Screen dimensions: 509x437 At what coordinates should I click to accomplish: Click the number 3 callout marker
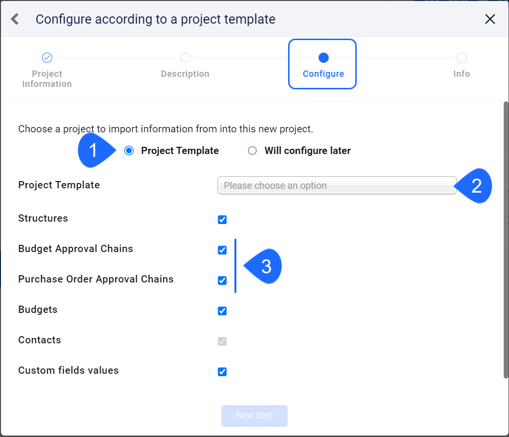[263, 266]
